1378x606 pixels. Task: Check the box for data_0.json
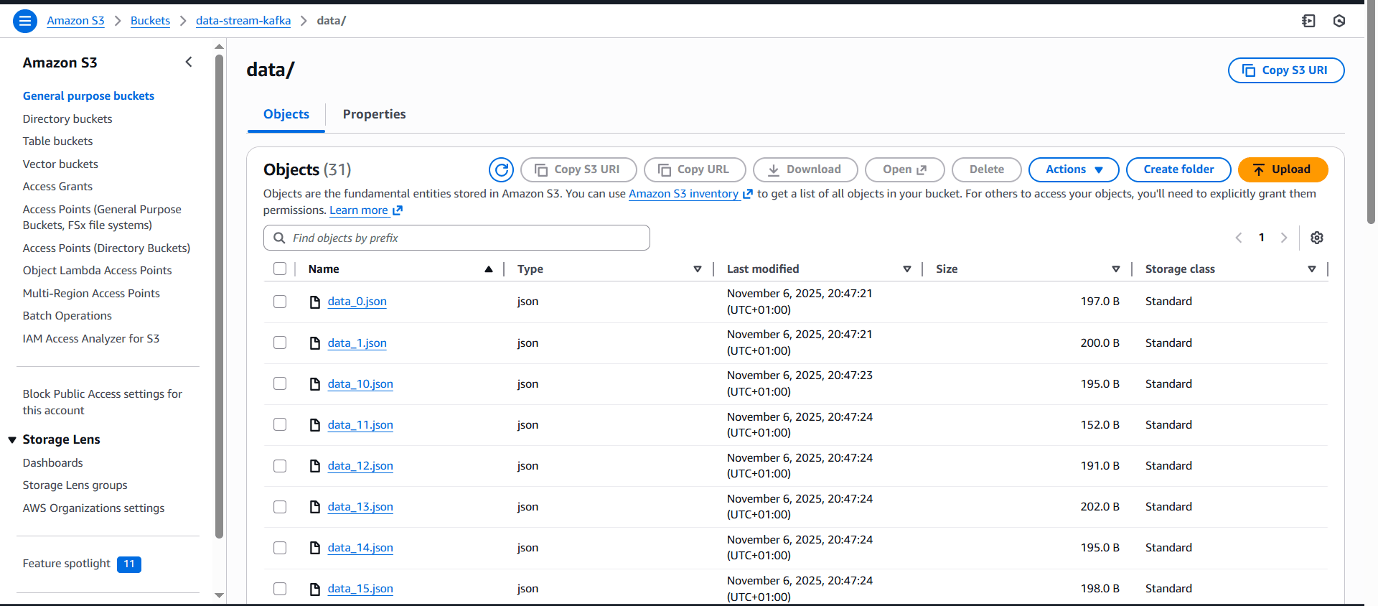[x=280, y=302]
